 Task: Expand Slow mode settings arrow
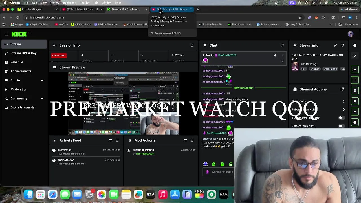344,101
